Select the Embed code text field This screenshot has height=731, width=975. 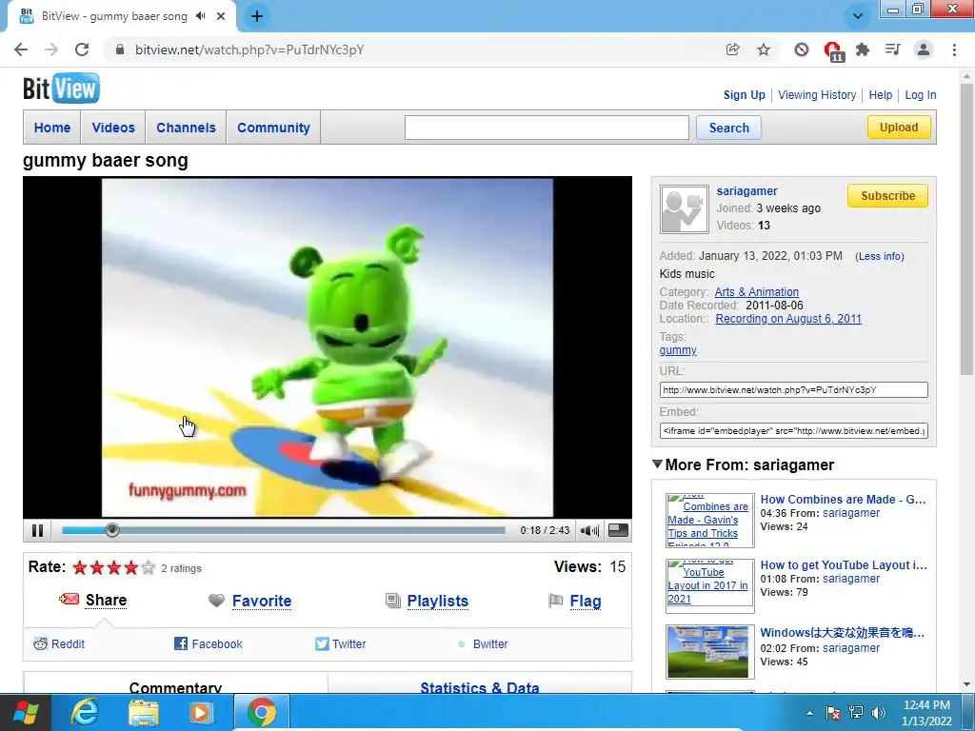pyautogui.click(x=793, y=431)
